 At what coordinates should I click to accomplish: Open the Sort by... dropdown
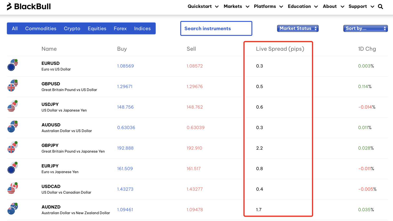click(x=365, y=28)
